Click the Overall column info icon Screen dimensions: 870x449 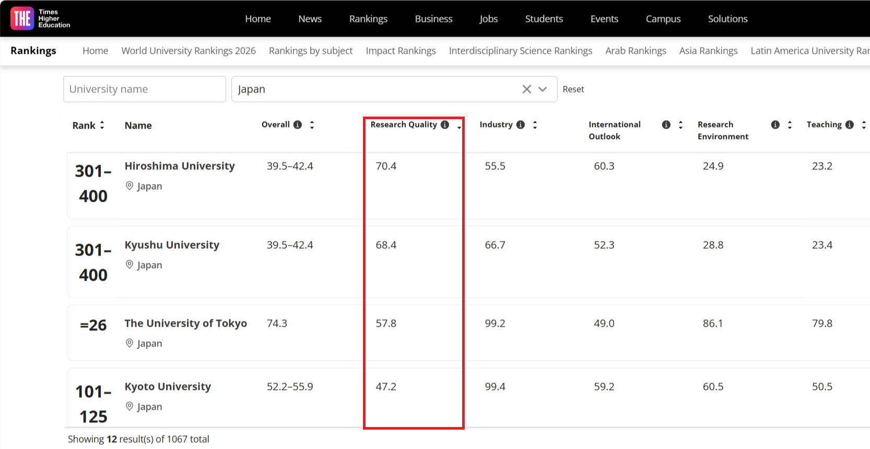[298, 124]
